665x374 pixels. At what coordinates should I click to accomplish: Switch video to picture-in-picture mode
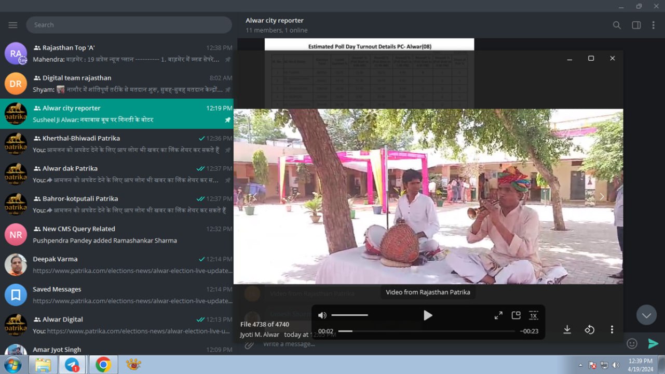pyautogui.click(x=516, y=315)
